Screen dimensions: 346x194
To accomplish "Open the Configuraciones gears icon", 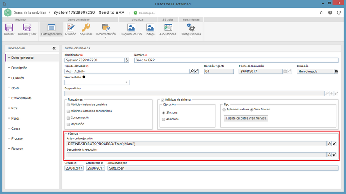I will 191,28.
